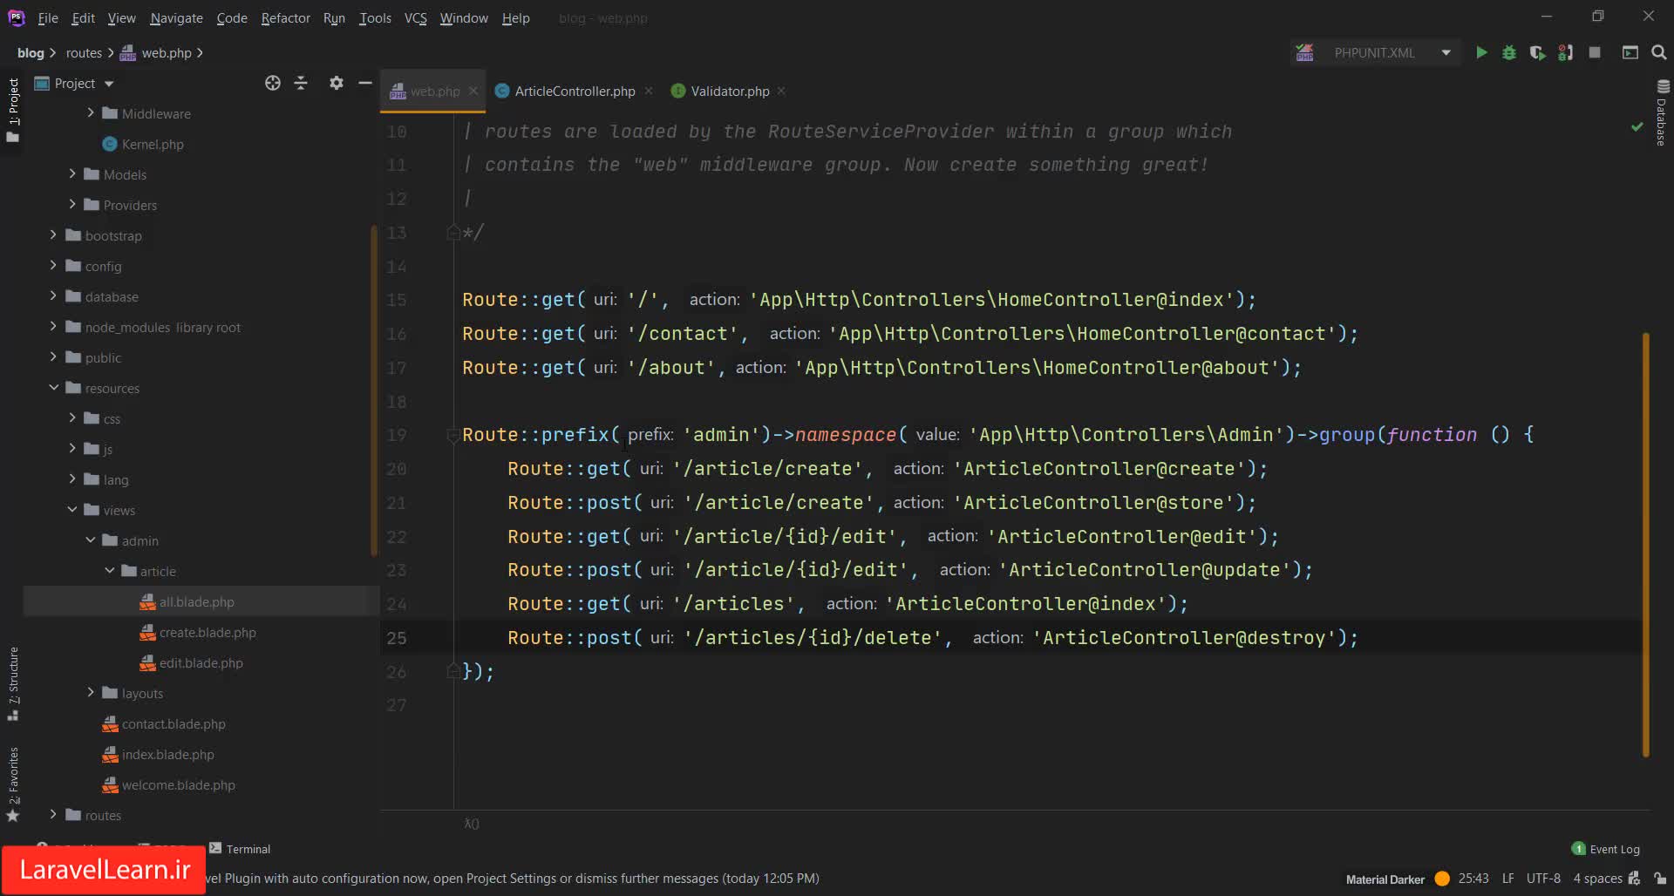
Task: Collapse all with Project panel icon
Action: [301, 83]
